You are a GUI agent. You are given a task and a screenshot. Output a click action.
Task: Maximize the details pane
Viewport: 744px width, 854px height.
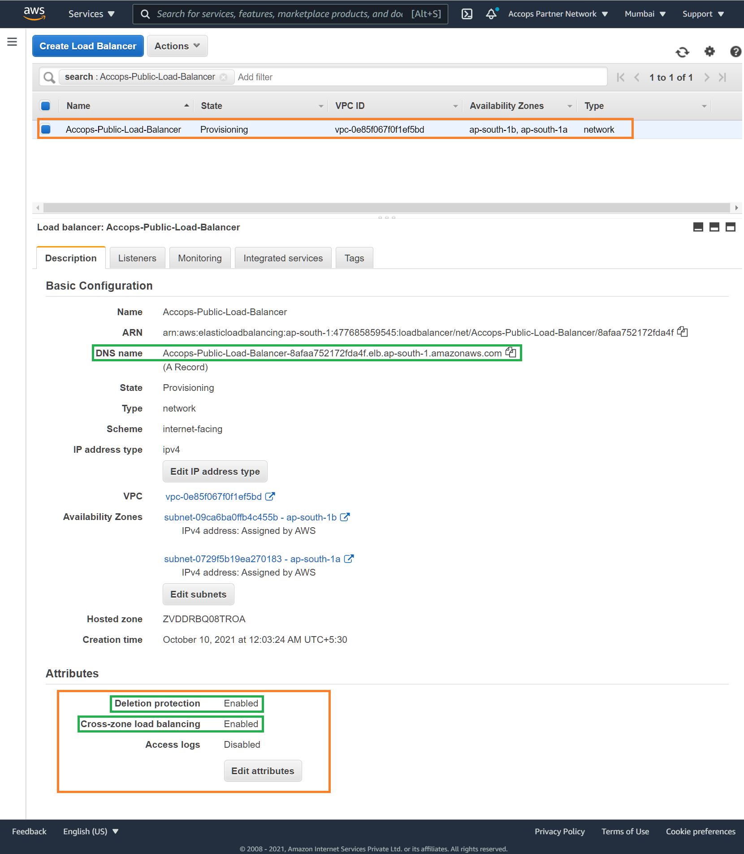click(731, 227)
